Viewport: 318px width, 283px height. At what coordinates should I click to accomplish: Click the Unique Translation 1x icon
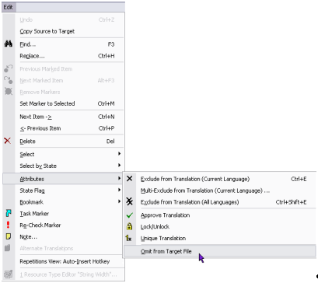[x=129, y=238]
